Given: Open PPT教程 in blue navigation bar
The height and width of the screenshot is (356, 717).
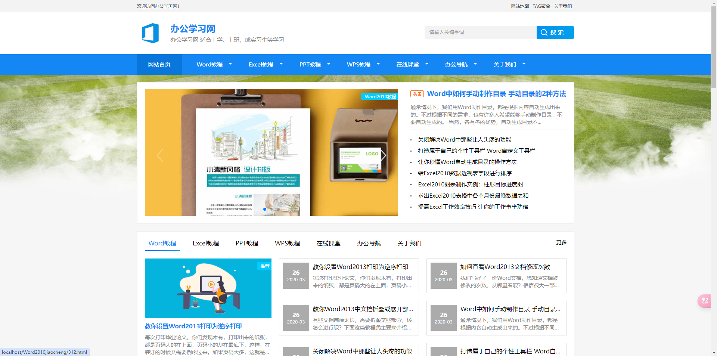Looking at the screenshot, I should tap(310, 64).
